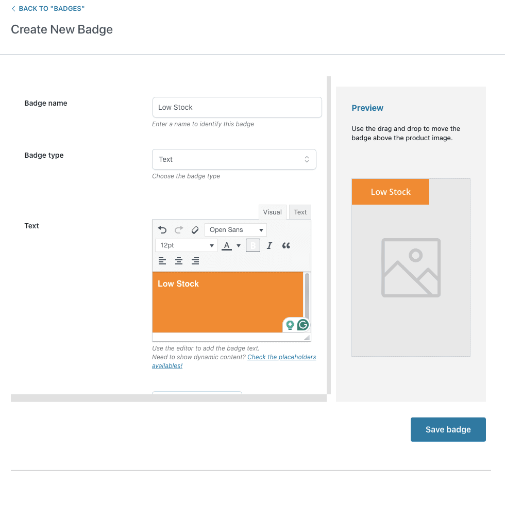505x517 pixels.
Task: Select the Visual editor tab
Action: click(272, 212)
